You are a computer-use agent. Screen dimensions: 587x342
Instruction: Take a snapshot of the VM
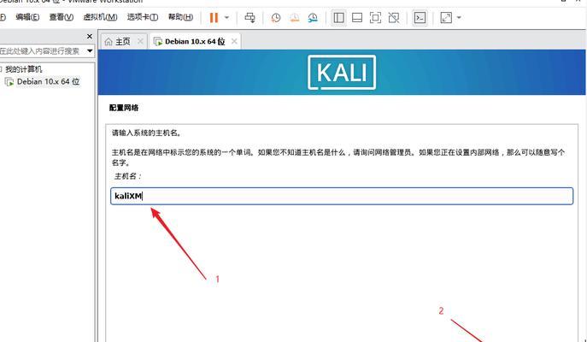(x=276, y=18)
